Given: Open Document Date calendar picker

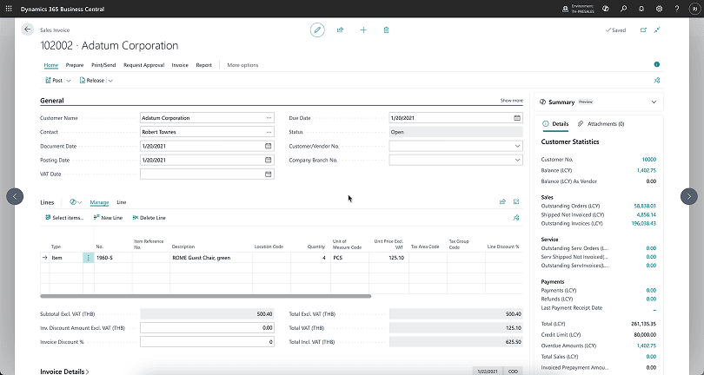Looking at the screenshot, I should [268, 146].
